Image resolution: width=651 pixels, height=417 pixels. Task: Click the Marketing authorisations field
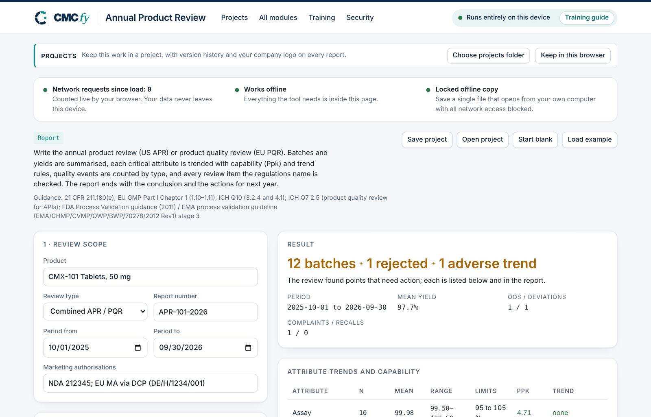(151, 383)
